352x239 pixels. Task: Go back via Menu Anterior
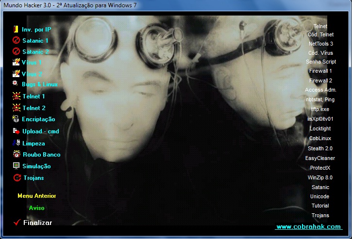point(36,196)
